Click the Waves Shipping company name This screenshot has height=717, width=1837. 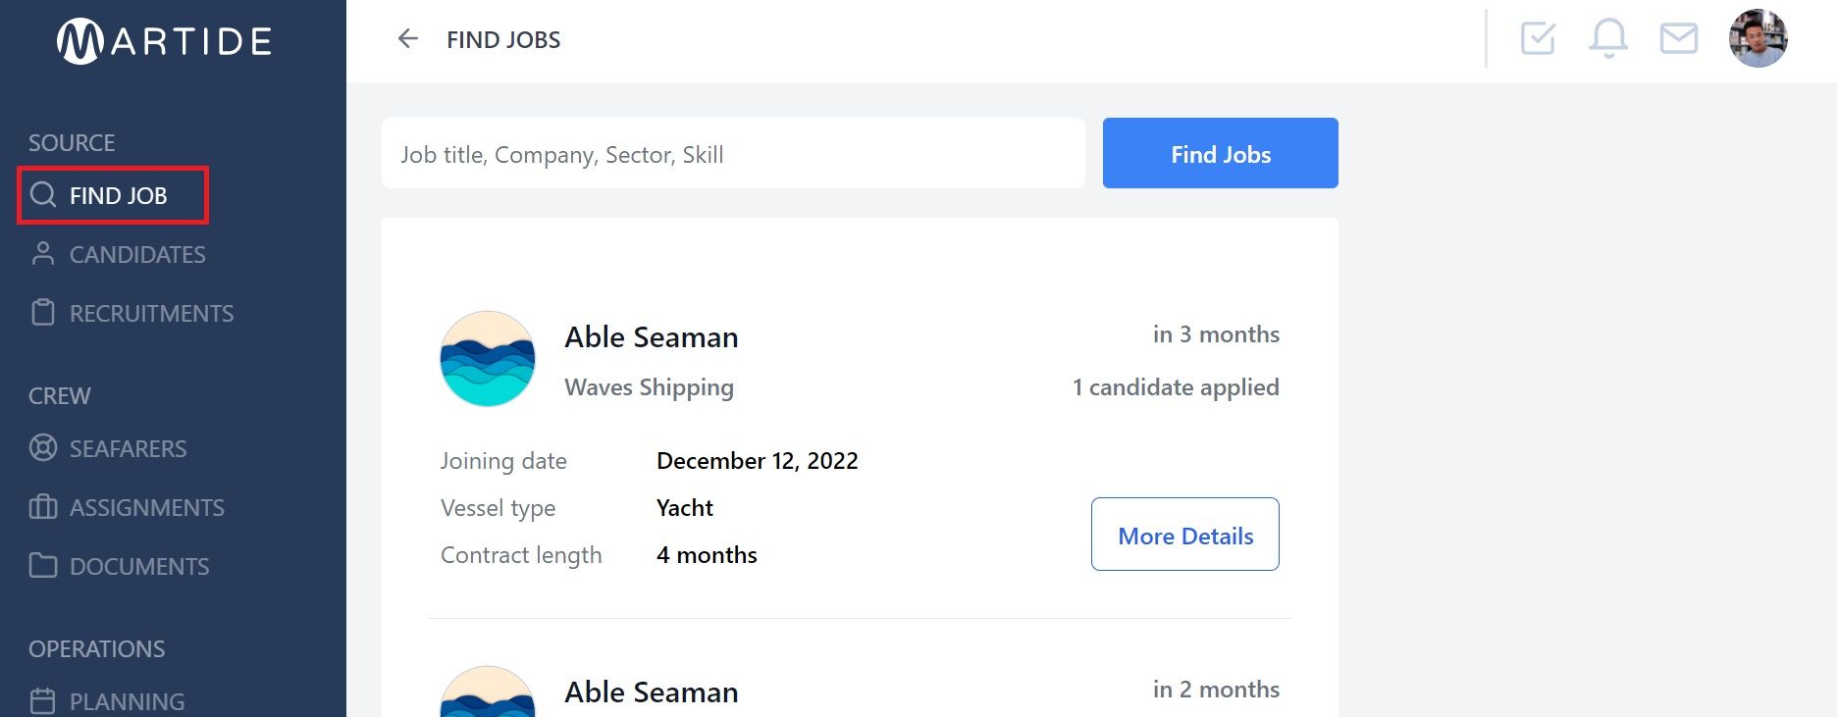coord(649,387)
